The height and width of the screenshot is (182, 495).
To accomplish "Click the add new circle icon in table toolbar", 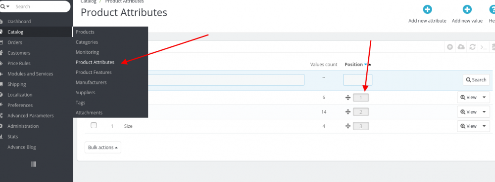I will pyautogui.click(x=450, y=47).
